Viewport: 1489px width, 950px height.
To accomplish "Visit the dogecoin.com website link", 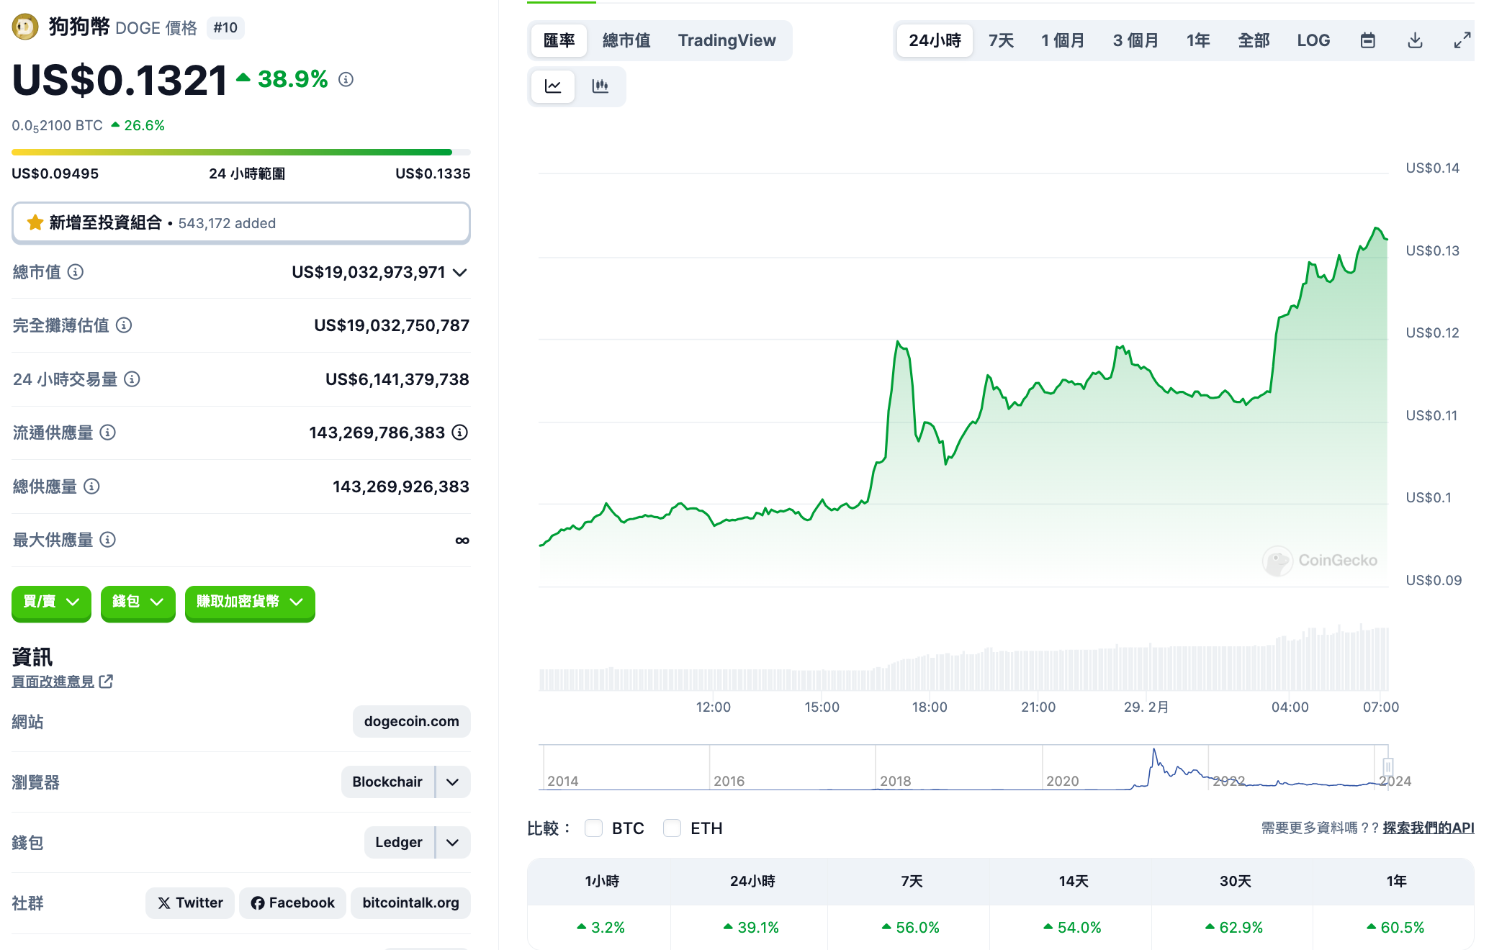I will tap(411, 721).
